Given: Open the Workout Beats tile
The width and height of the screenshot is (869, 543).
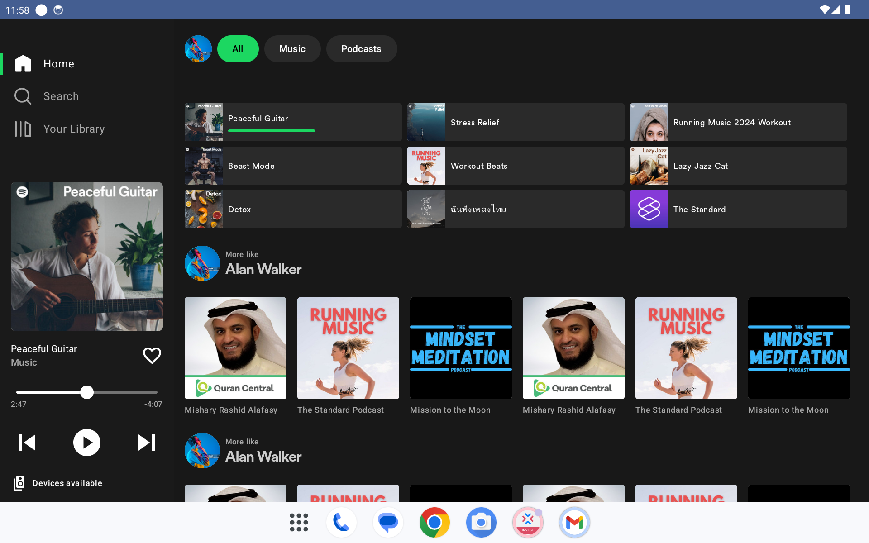Looking at the screenshot, I should (x=516, y=166).
